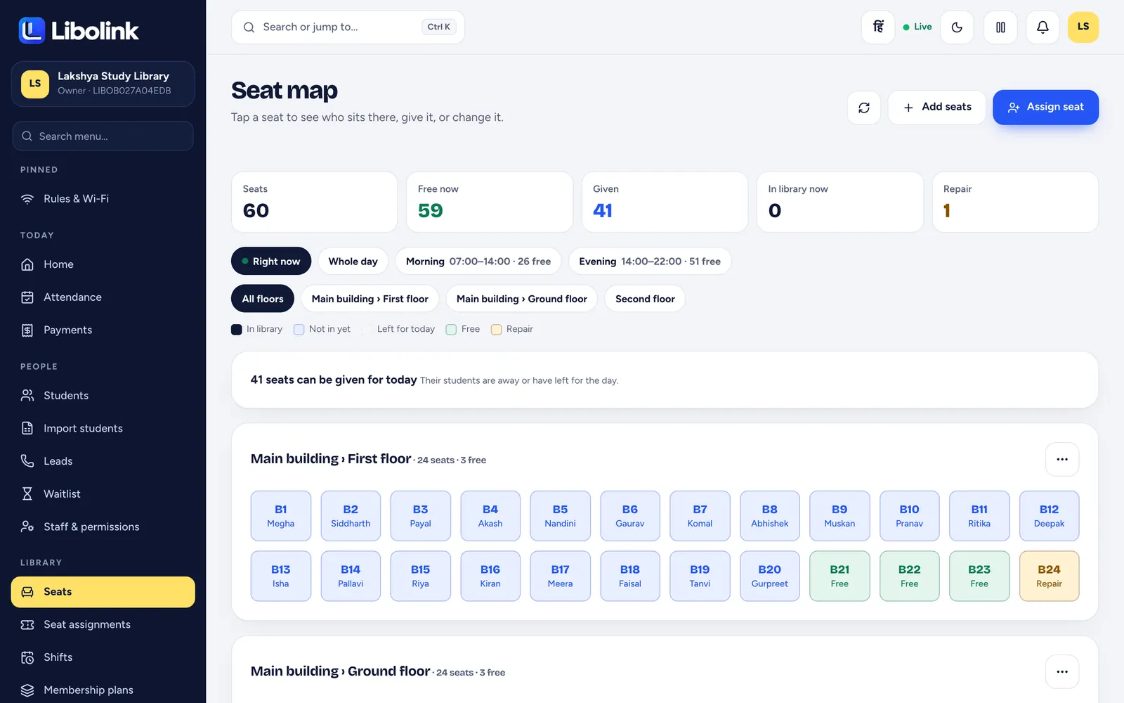Show All floors tab

point(263,299)
